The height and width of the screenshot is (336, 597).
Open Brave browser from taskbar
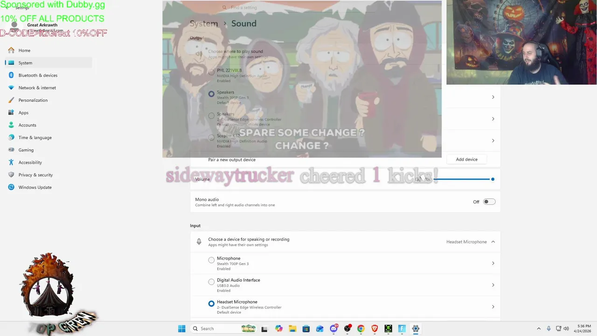pos(375,329)
